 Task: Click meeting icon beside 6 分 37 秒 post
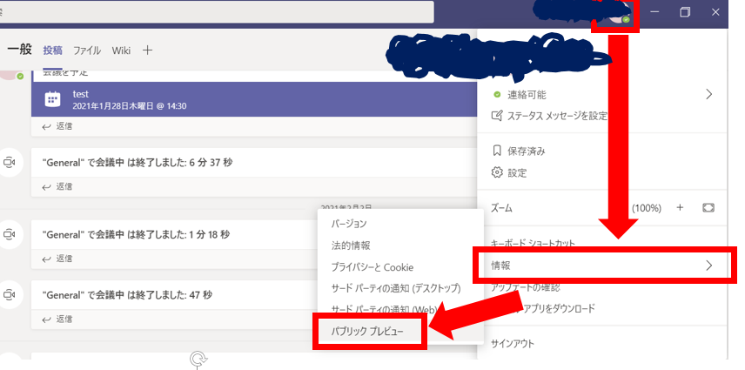(x=9, y=163)
